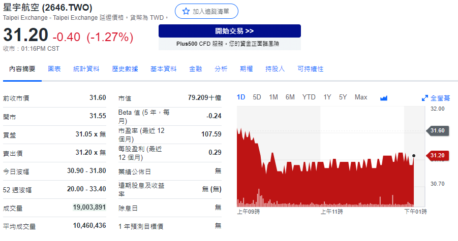Click average volume 10,460,436
The image size is (458, 241).
[89, 226]
